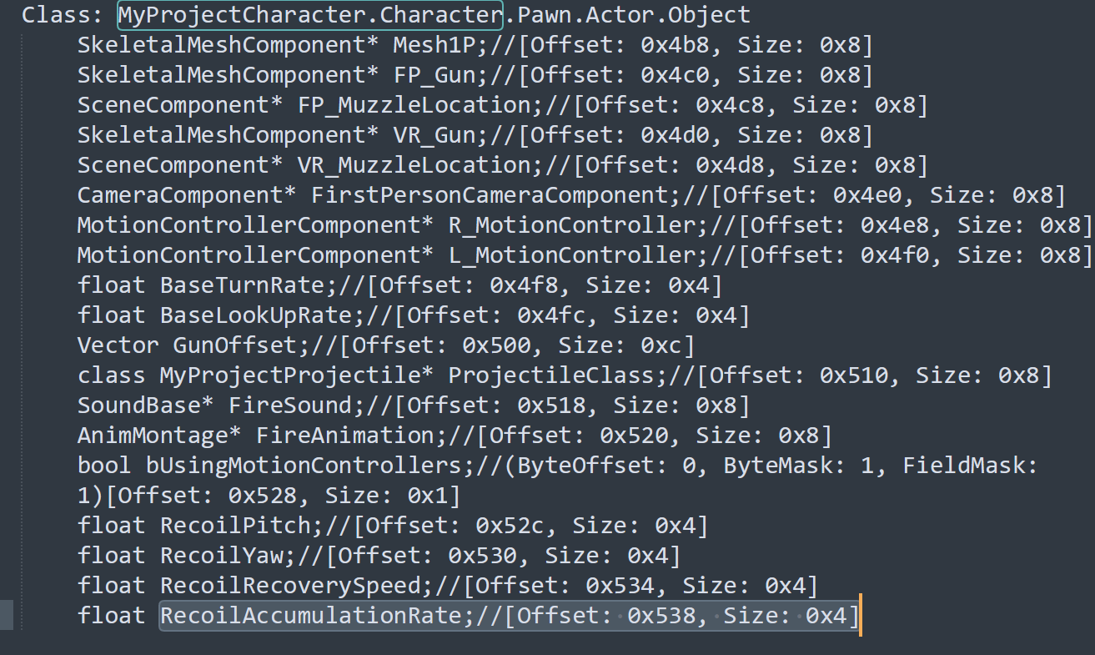Click the BaseLookUpRate float field
1095x655 pixels.
point(255,315)
